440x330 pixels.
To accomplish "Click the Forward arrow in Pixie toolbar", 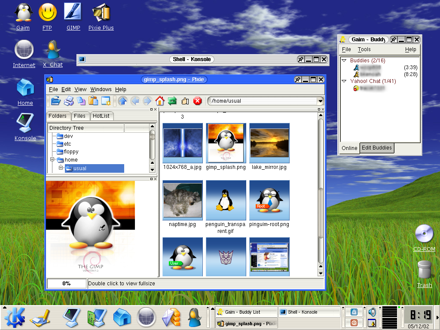I will pos(147,101).
